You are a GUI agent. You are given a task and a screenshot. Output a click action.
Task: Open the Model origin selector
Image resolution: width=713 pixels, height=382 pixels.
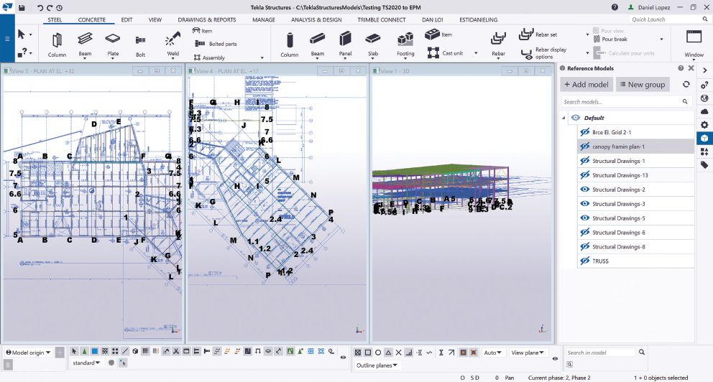click(x=27, y=353)
